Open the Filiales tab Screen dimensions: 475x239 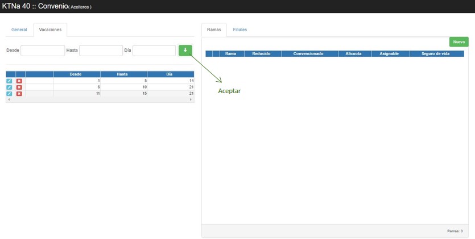tap(239, 30)
